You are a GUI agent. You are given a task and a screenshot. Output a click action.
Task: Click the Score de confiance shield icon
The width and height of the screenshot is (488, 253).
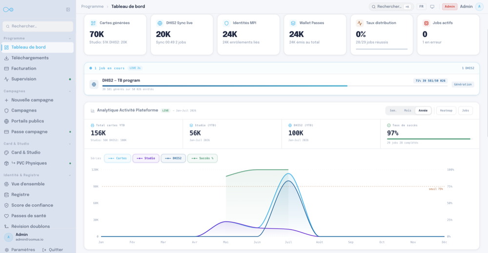(6, 205)
